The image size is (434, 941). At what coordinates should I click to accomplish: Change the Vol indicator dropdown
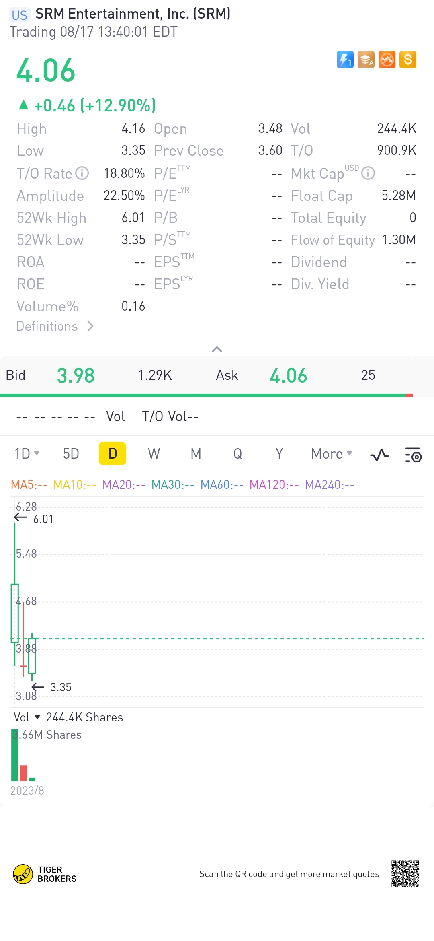coord(27,717)
